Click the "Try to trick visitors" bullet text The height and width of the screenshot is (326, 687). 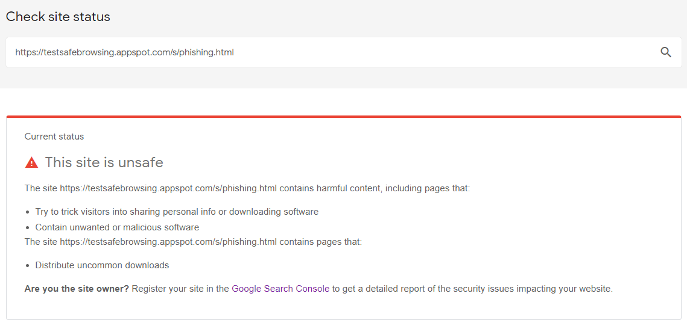(177, 212)
